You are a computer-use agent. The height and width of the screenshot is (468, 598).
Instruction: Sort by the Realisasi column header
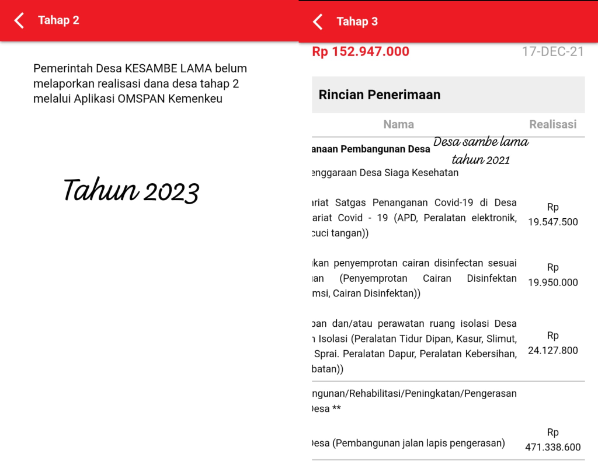(x=552, y=124)
